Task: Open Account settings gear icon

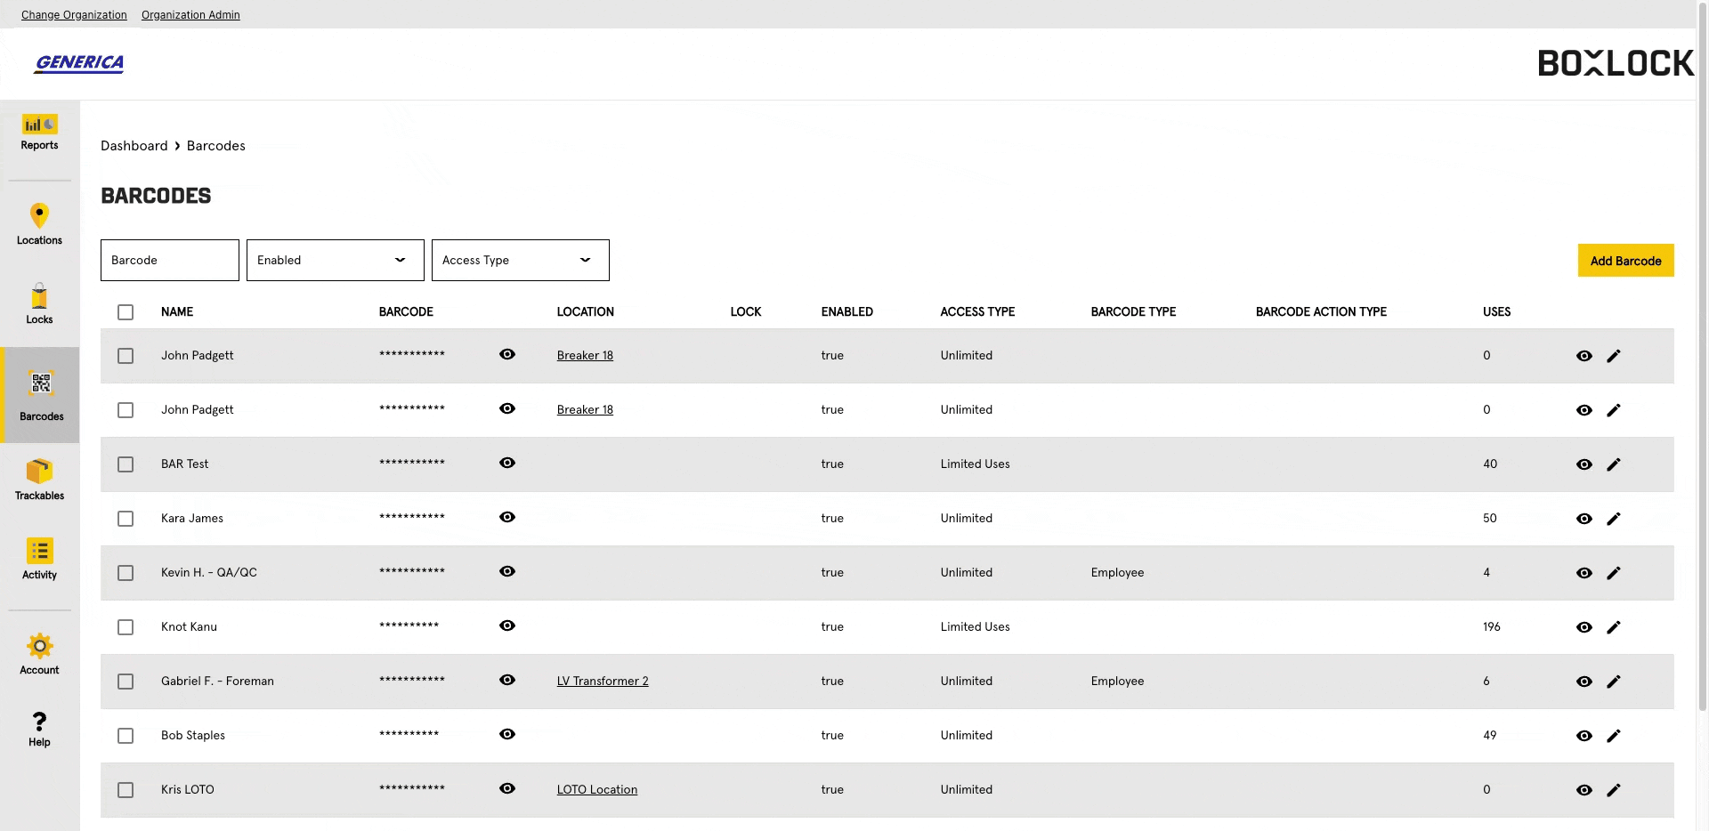Action: point(39,646)
